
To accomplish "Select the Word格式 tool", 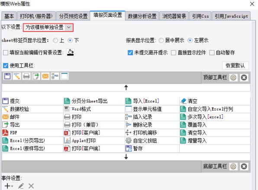I will [94, 109].
